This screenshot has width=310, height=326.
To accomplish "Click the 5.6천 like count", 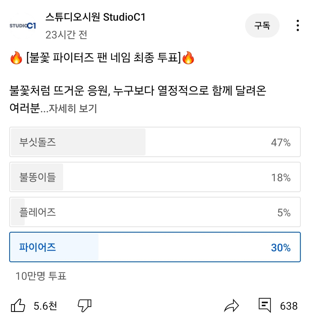I will pyautogui.click(x=45, y=306).
